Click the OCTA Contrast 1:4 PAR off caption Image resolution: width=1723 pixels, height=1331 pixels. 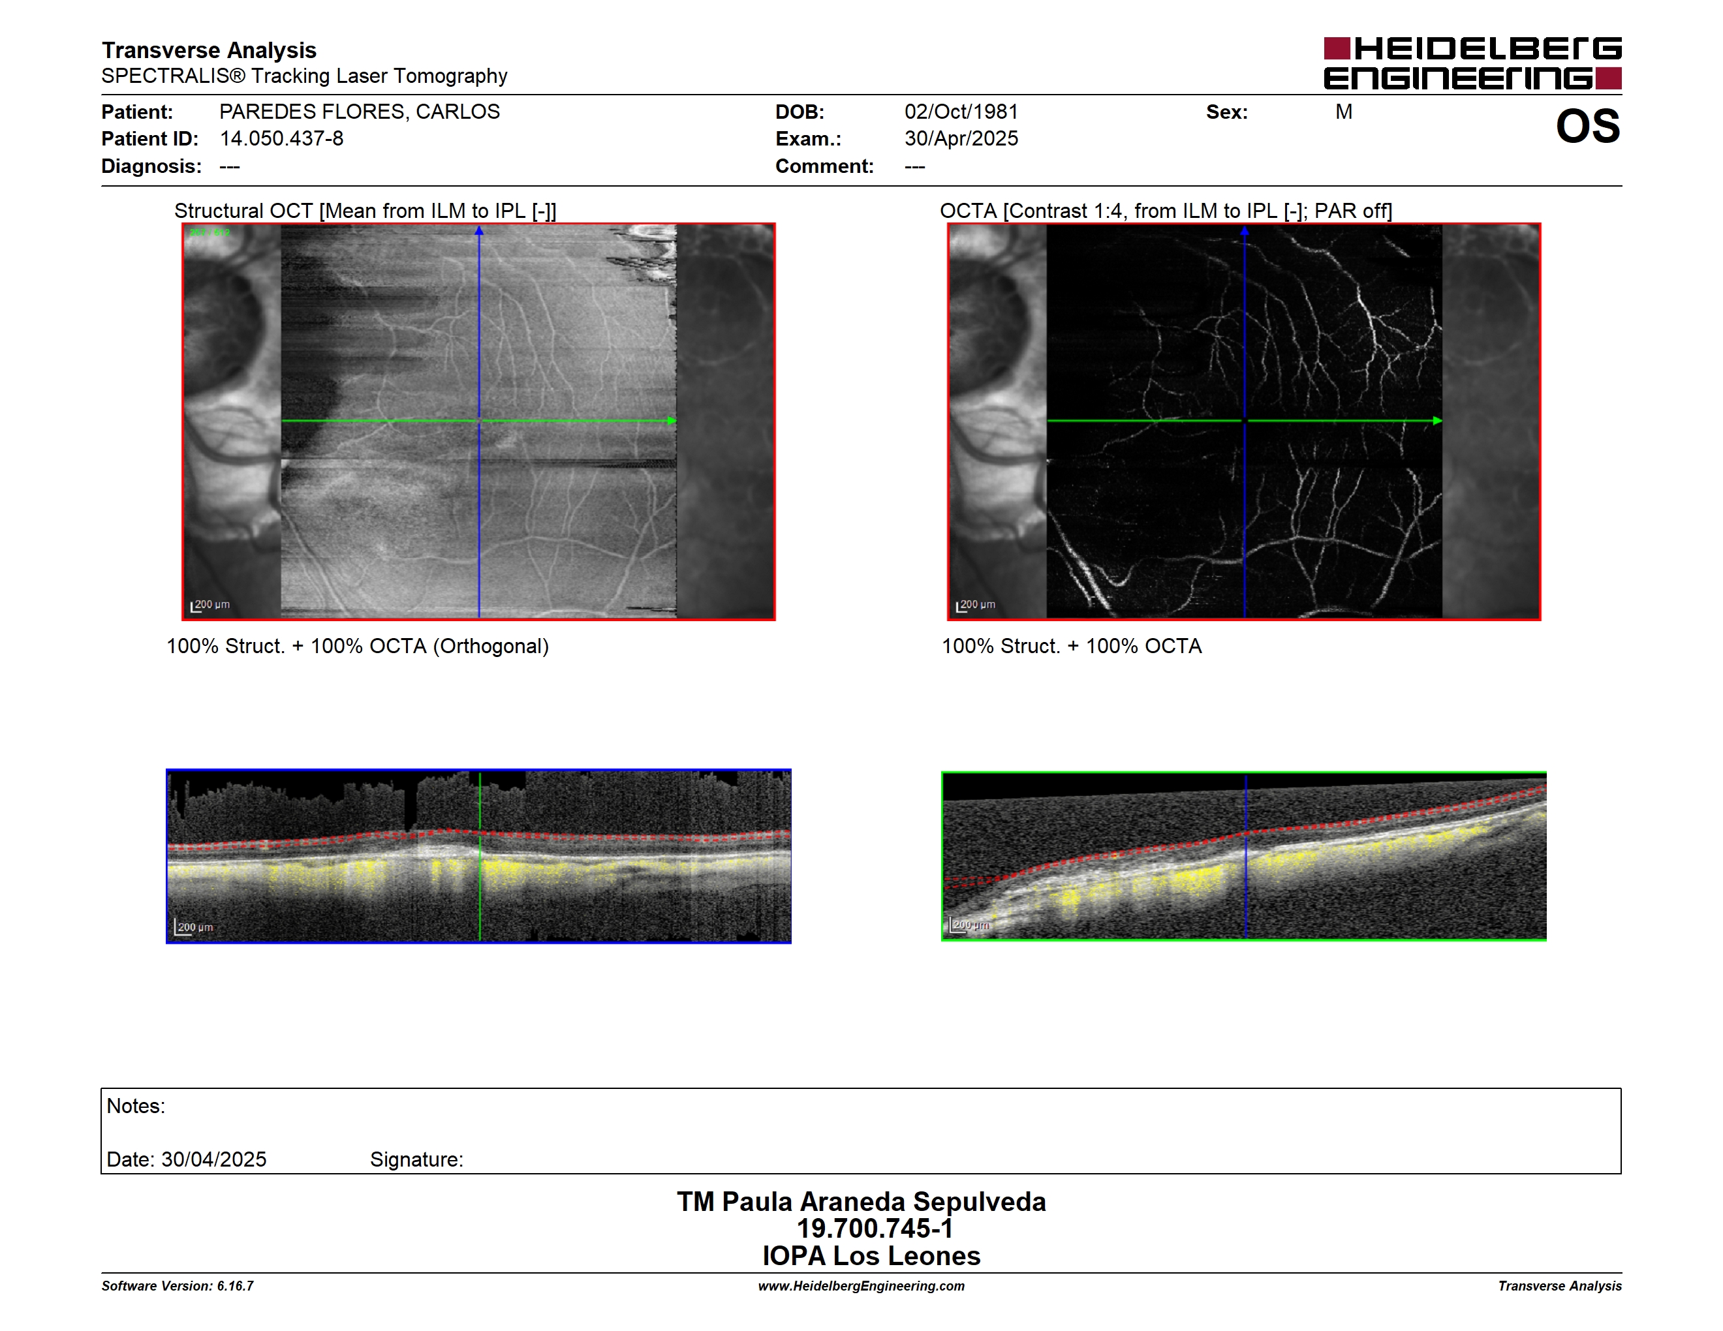[x=1166, y=211]
